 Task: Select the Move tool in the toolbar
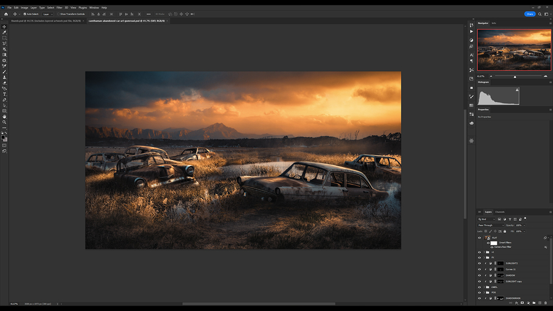pos(4,26)
